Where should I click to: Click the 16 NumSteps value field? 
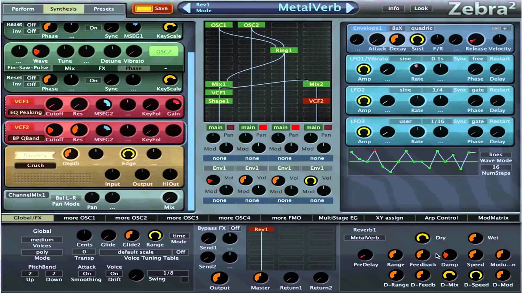496,167
